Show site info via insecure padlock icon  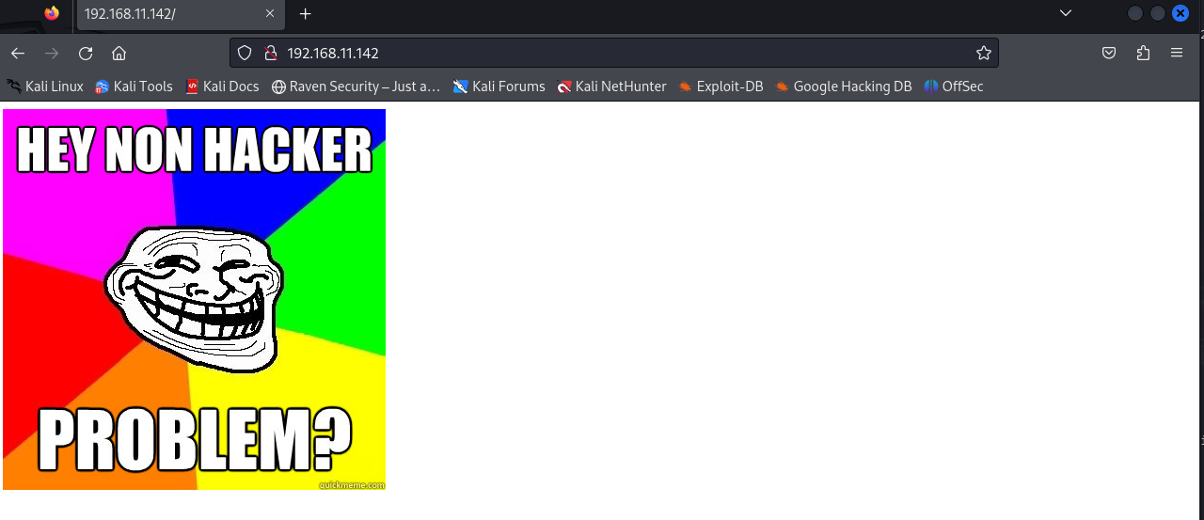[270, 54]
